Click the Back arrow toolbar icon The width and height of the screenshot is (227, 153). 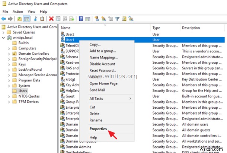[x=4, y=19]
